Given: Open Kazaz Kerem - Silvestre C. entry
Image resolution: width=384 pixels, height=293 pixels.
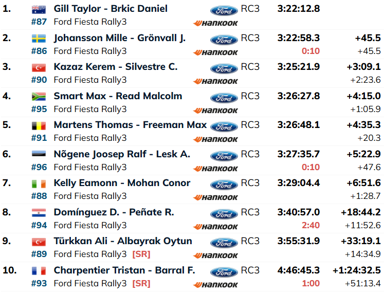Looking at the screenshot, I should pyautogui.click(x=116, y=67).
